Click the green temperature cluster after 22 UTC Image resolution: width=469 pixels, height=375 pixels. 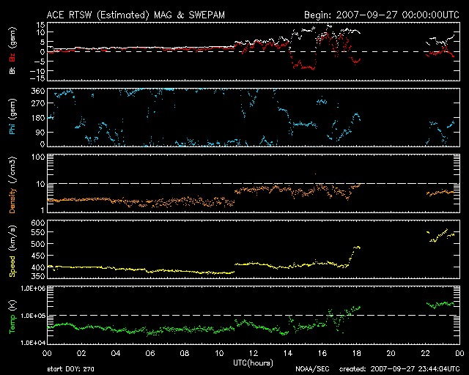pos(440,305)
